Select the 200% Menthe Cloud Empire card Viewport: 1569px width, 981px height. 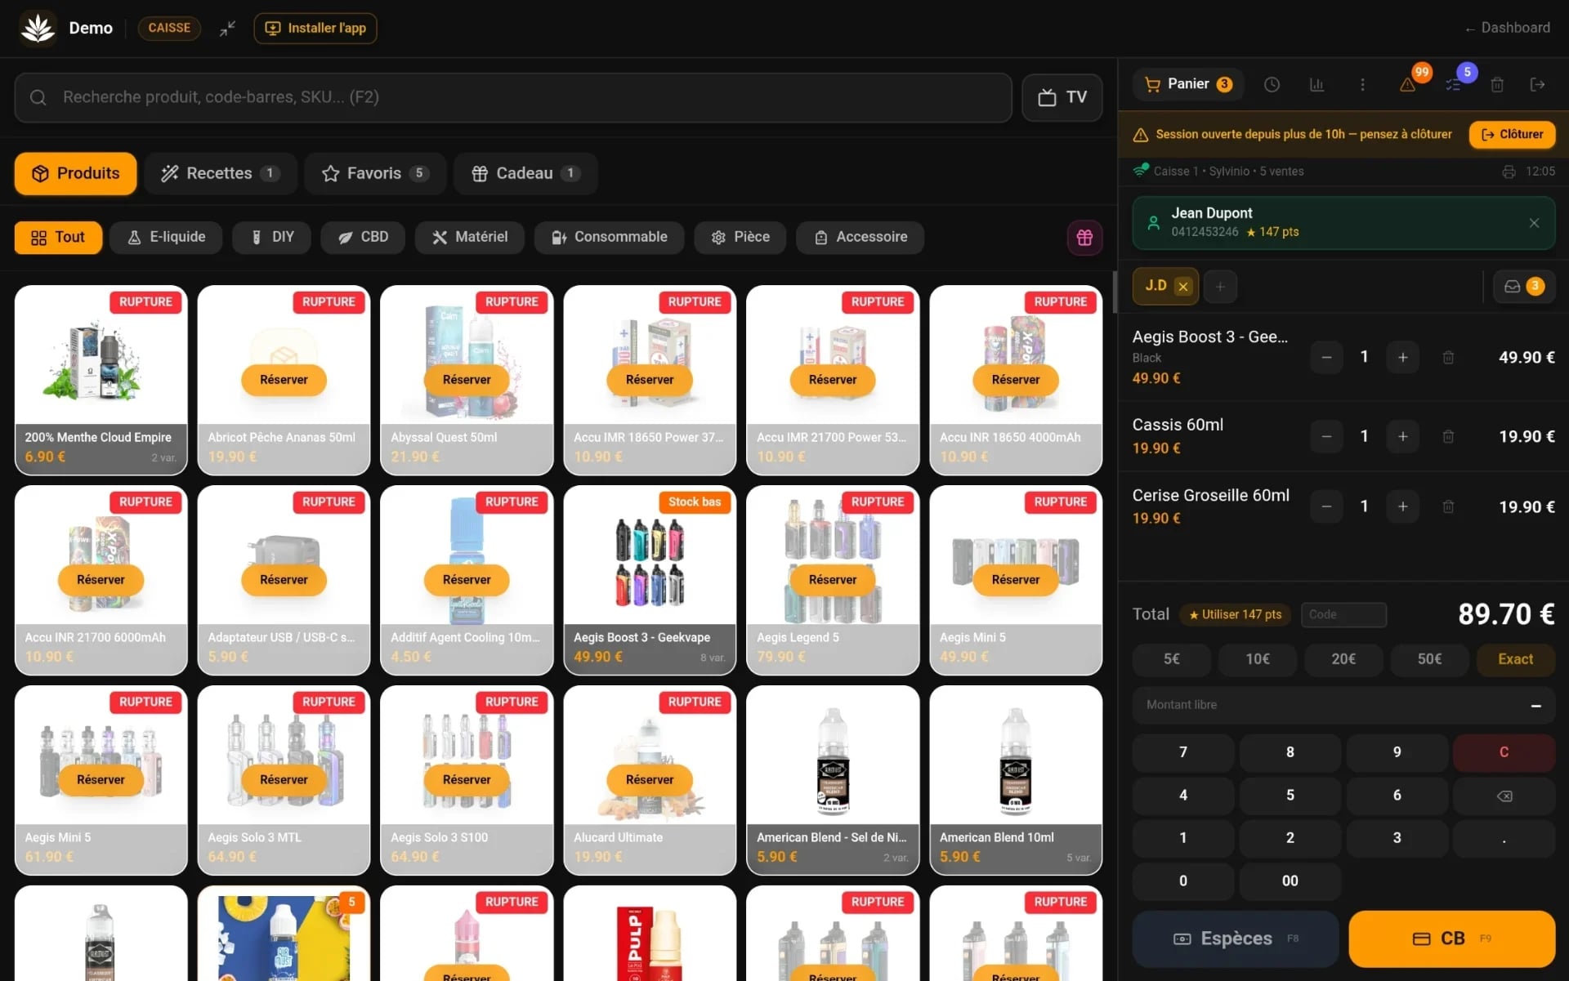pyautogui.click(x=101, y=380)
